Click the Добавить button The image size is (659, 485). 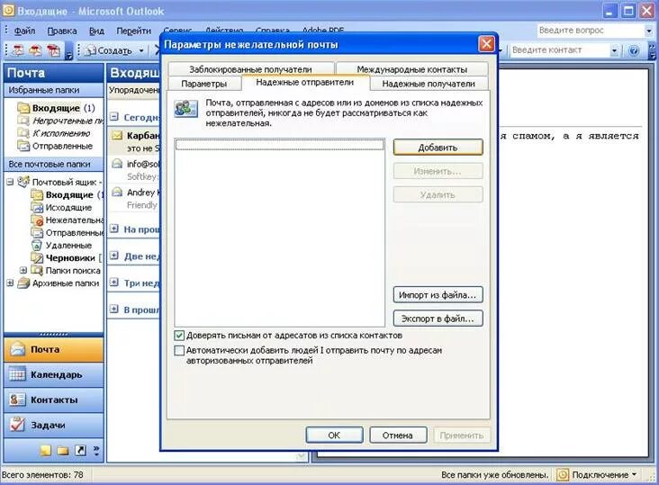coord(438,148)
